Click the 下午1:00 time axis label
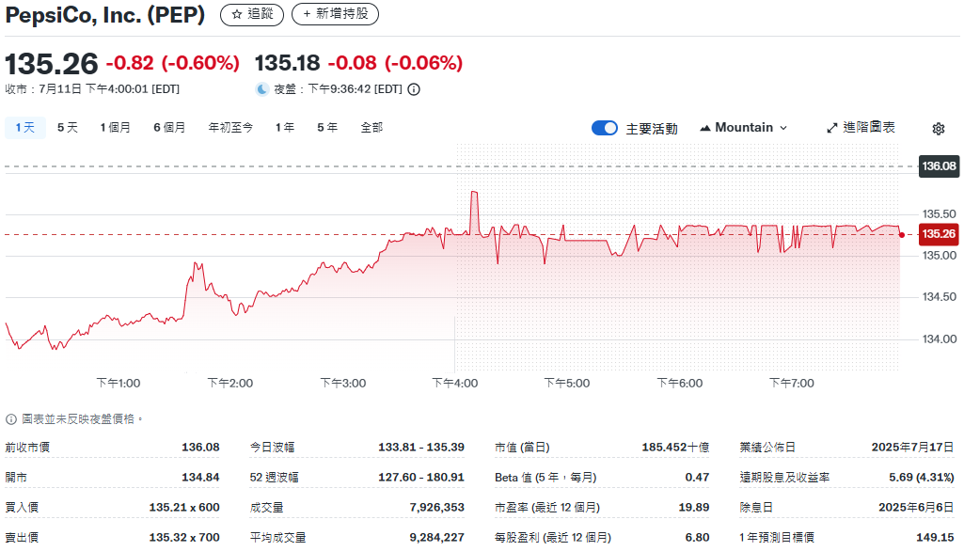 click(x=119, y=383)
